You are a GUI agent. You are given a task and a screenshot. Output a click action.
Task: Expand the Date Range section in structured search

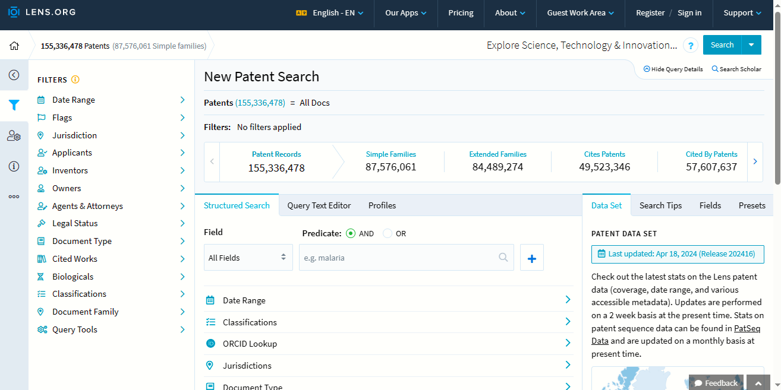389,300
